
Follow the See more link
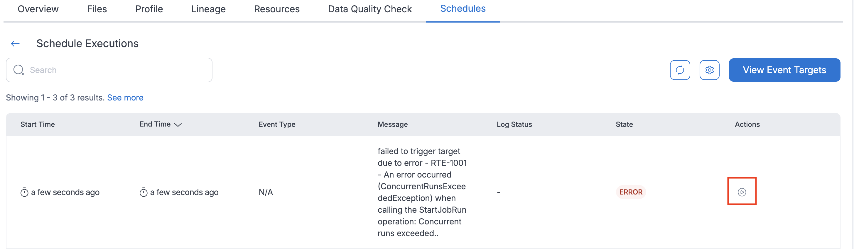click(x=125, y=98)
